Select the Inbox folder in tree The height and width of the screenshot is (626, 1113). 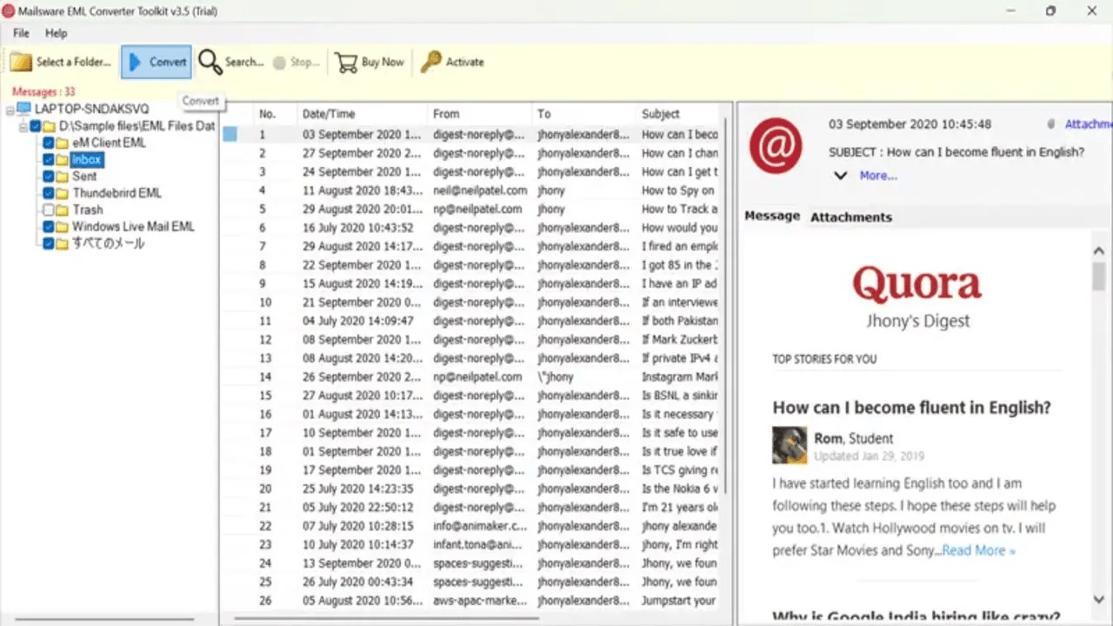click(87, 160)
